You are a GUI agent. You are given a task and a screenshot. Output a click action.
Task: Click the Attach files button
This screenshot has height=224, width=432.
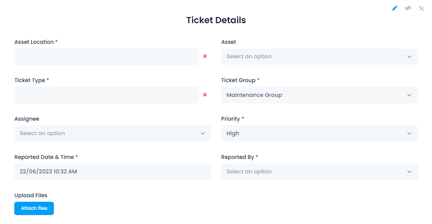point(34,208)
